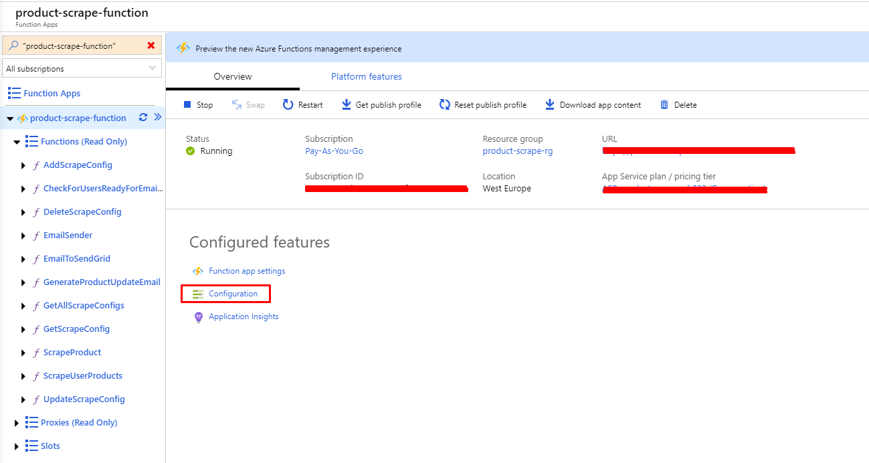Expand the CheckForUsersReadyForEmail function
The width and height of the screenshot is (869, 463).
coord(24,189)
